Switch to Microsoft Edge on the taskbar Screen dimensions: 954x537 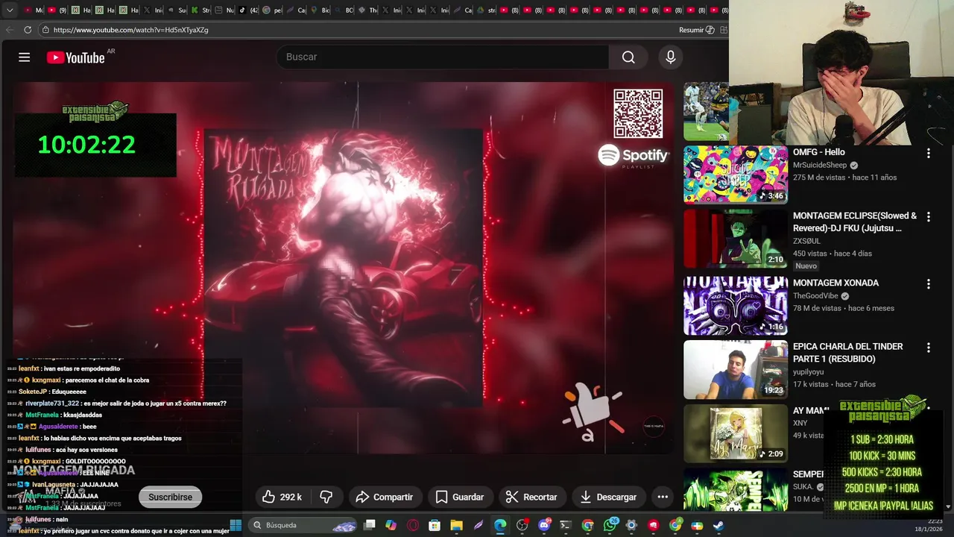pyautogui.click(x=500, y=525)
